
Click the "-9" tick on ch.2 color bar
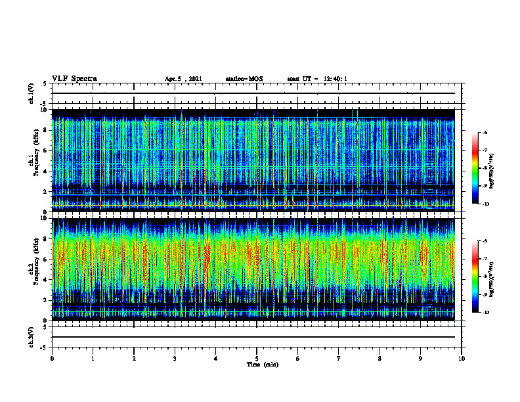click(484, 294)
